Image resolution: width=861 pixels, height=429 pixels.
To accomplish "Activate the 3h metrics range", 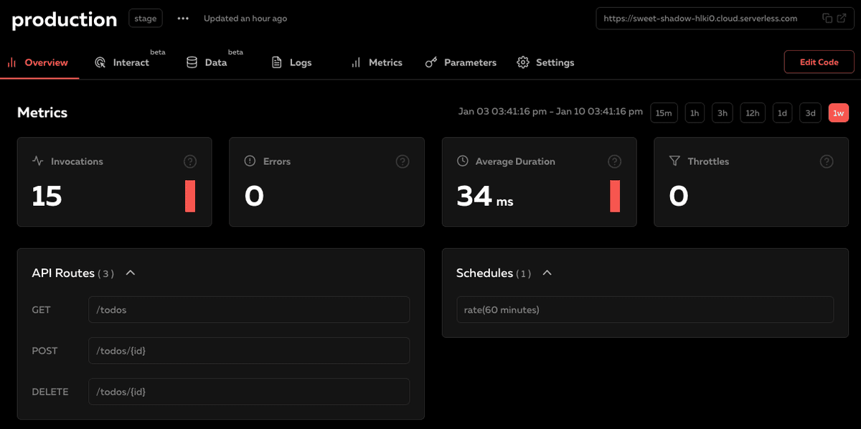I will [723, 113].
